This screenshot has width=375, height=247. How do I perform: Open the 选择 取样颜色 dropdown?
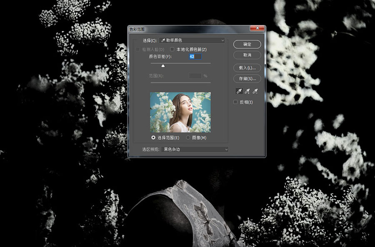[192, 40]
